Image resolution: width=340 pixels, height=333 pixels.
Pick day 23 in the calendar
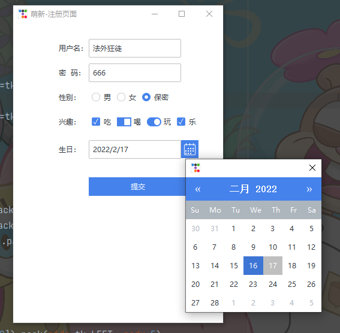click(253, 284)
